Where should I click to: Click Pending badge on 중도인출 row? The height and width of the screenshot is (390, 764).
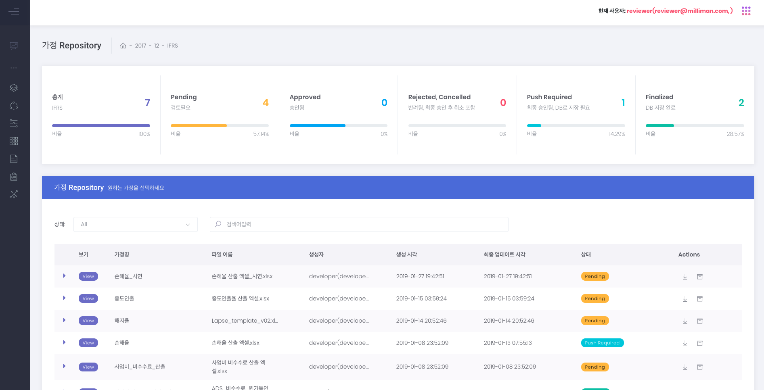click(595, 298)
